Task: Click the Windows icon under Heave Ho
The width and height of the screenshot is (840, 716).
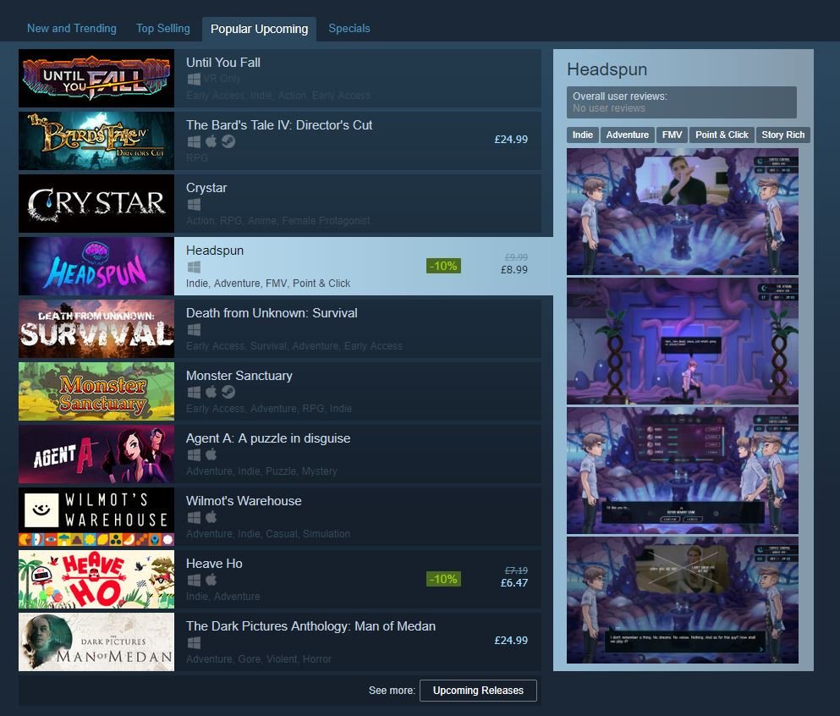Action: [x=194, y=581]
